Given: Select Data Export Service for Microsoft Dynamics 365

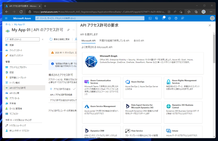Looking at the screenshot, I should [x=142, y=112].
